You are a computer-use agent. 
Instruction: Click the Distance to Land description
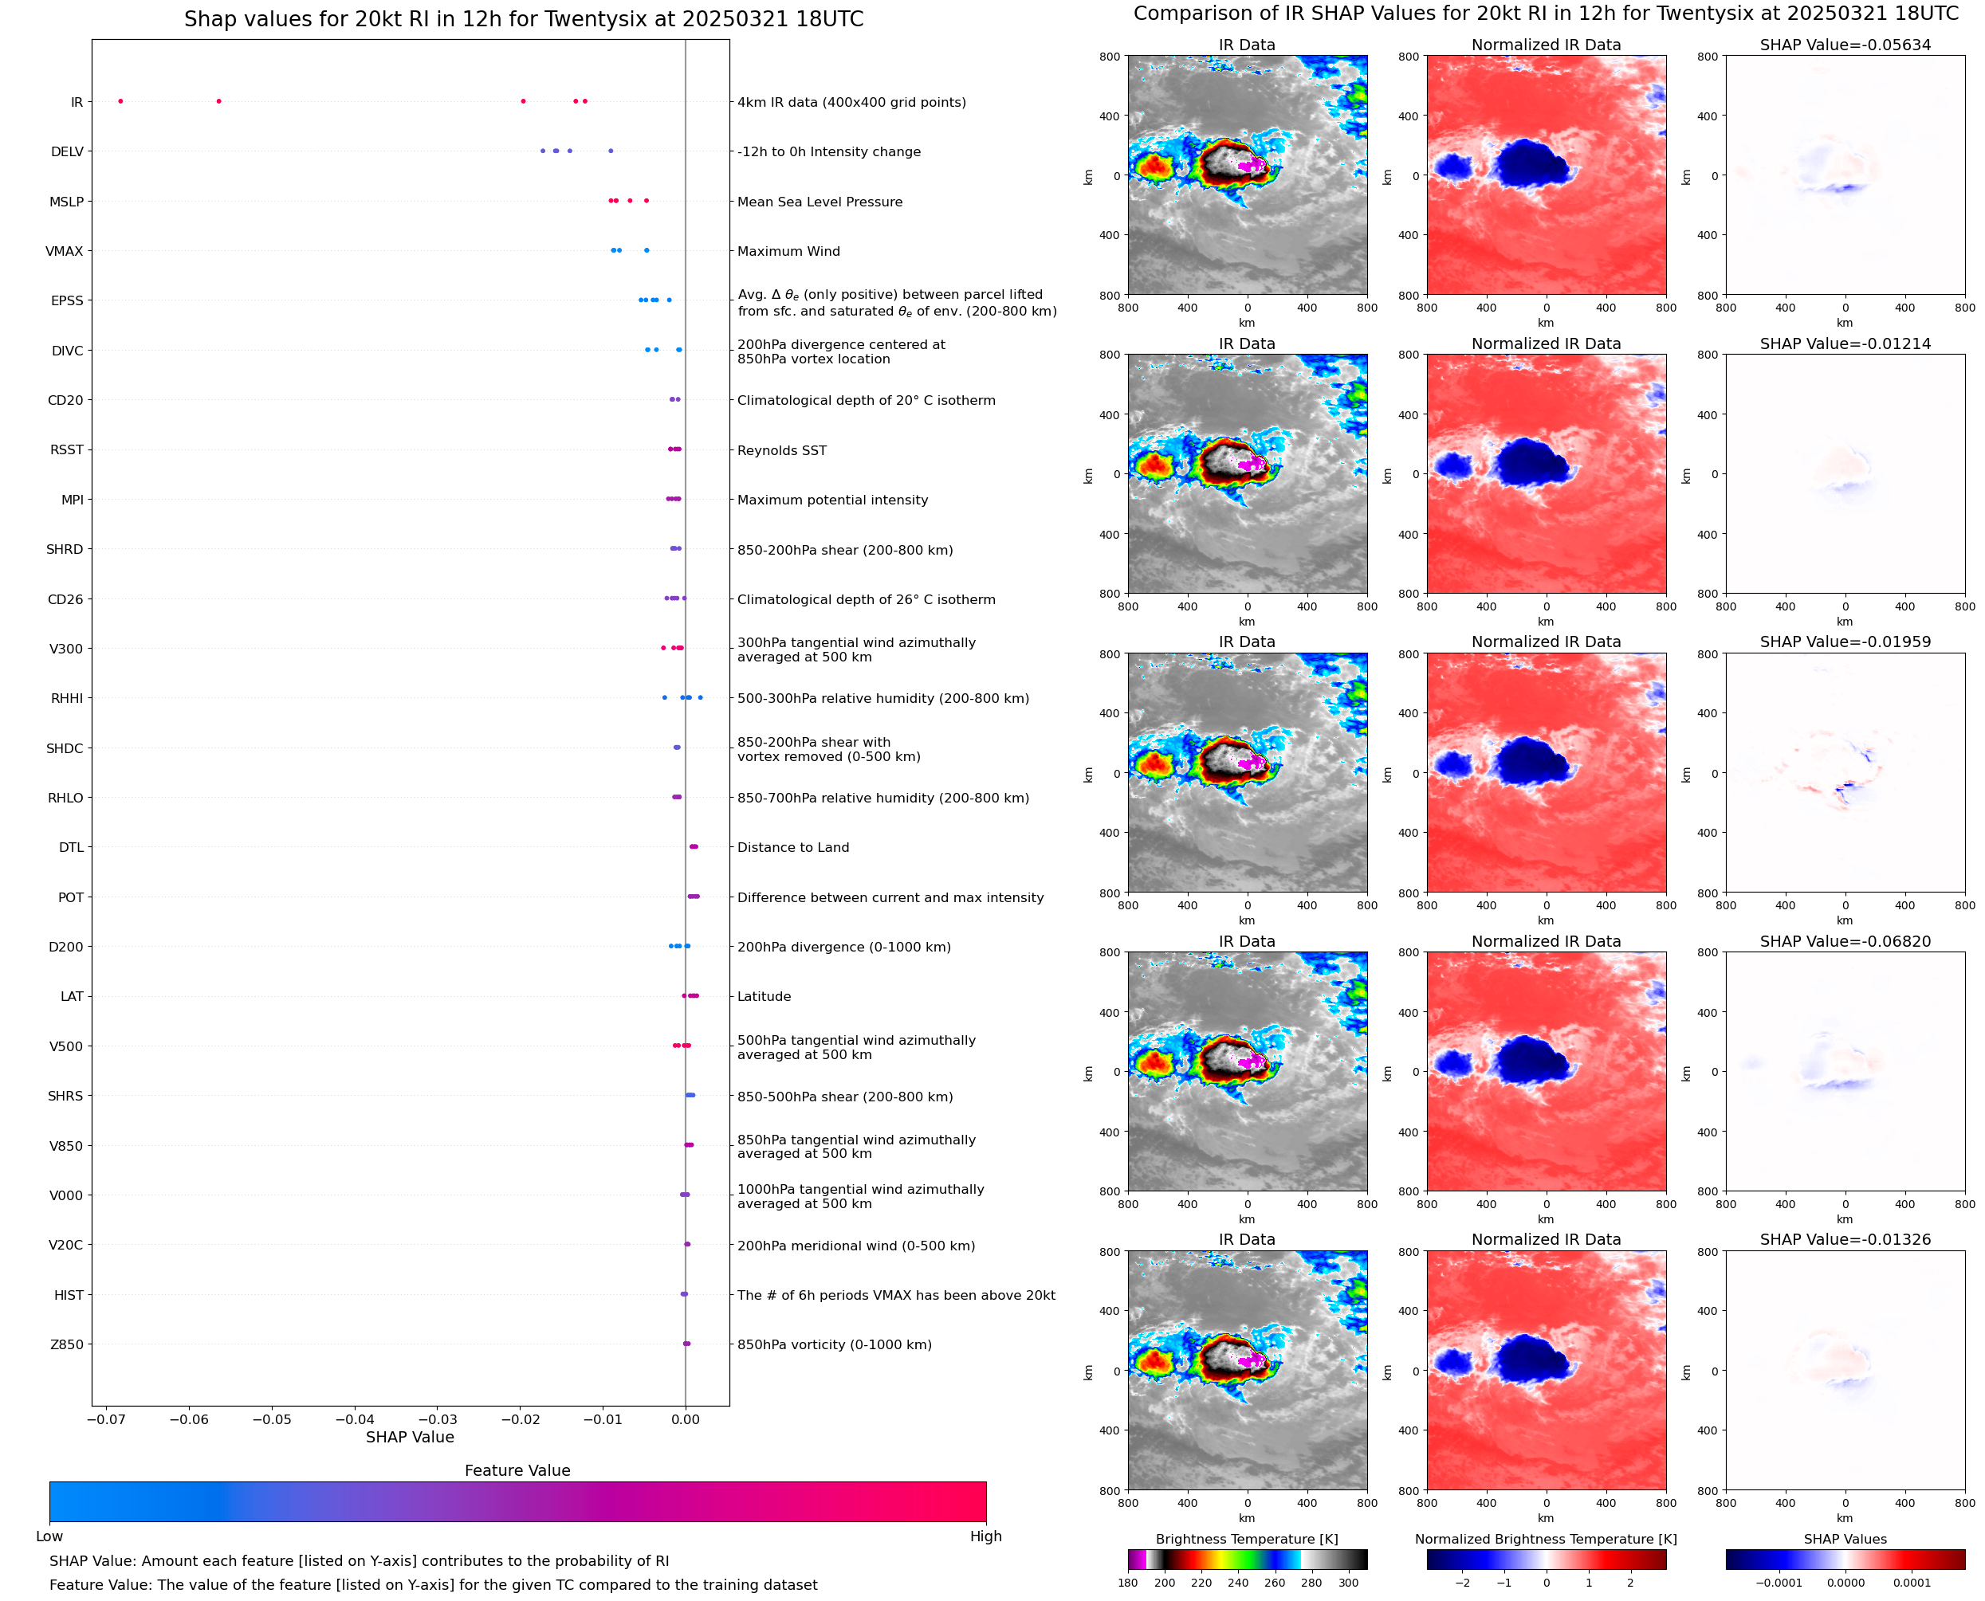coord(792,848)
